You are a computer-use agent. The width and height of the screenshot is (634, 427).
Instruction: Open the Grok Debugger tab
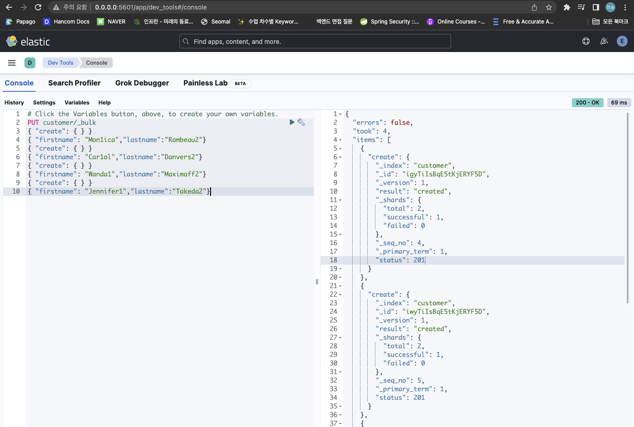point(142,83)
